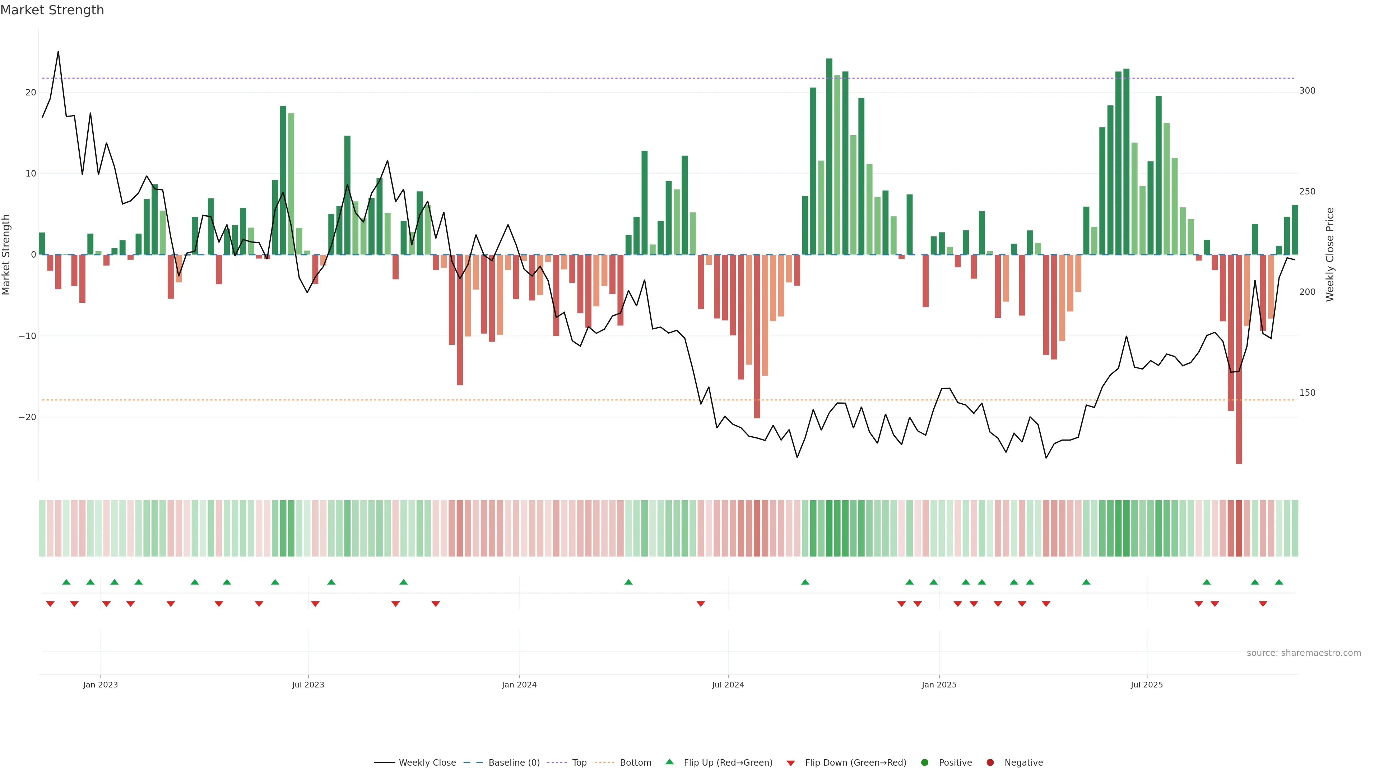Open the sharemaestro.com source text
The width and height of the screenshot is (1379, 775).
pyautogui.click(x=1304, y=653)
